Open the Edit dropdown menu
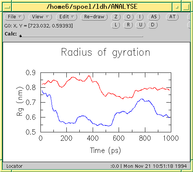The width and height of the screenshot is (193, 172). [x=67, y=17]
